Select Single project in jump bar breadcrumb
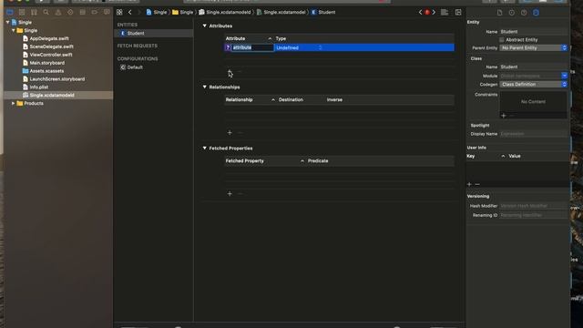Image resolution: width=583 pixels, height=328 pixels. click(157, 12)
